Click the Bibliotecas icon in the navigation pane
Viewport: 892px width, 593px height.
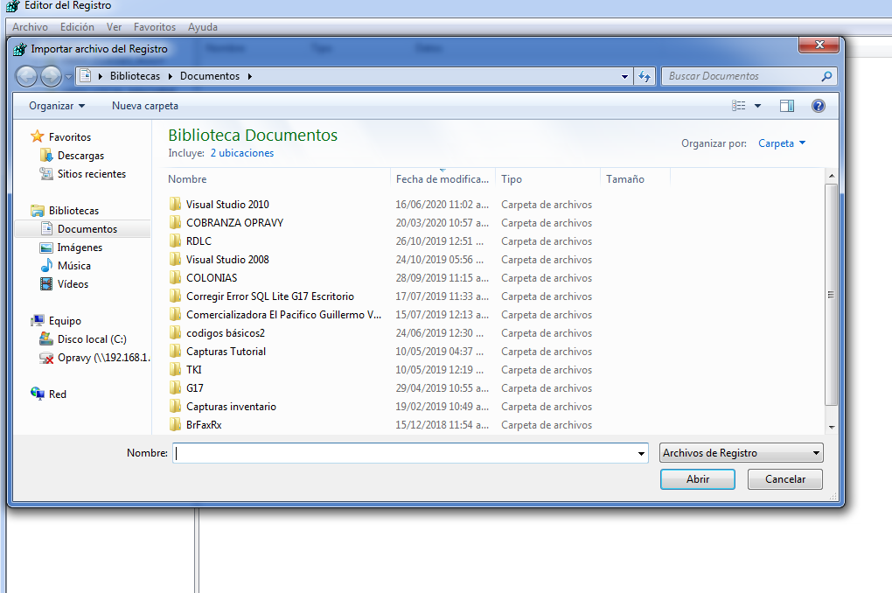coord(38,211)
